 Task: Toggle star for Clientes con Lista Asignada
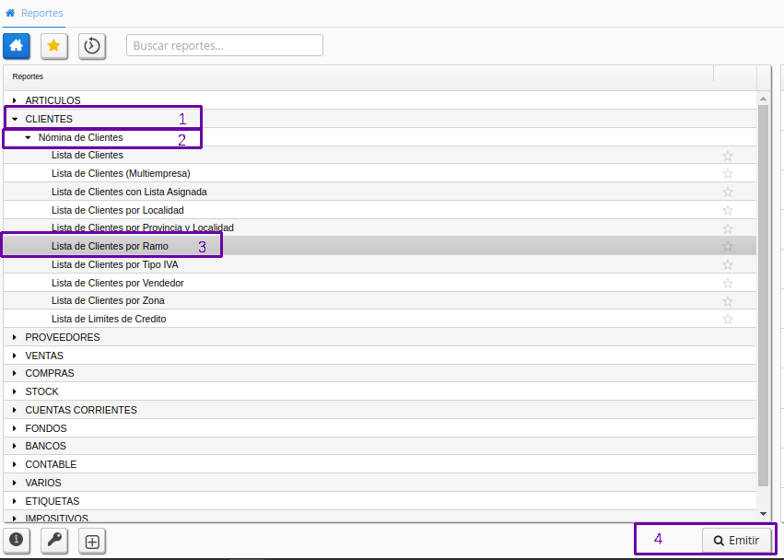point(728,192)
